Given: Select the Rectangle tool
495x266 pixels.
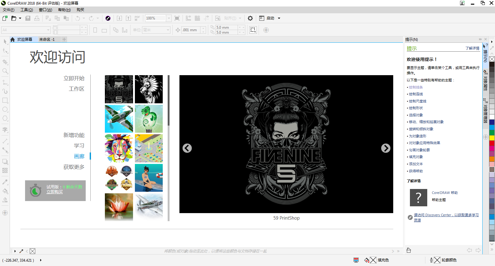Looking at the screenshot, I should coord(5,101).
